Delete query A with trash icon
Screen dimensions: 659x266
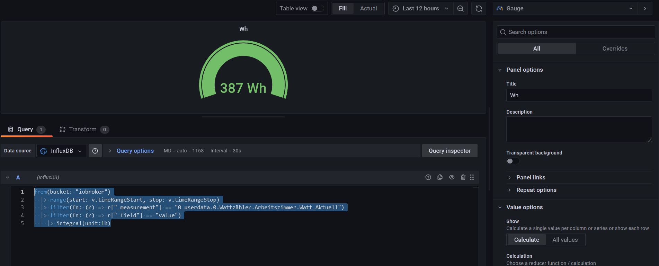tap(463, 177)
